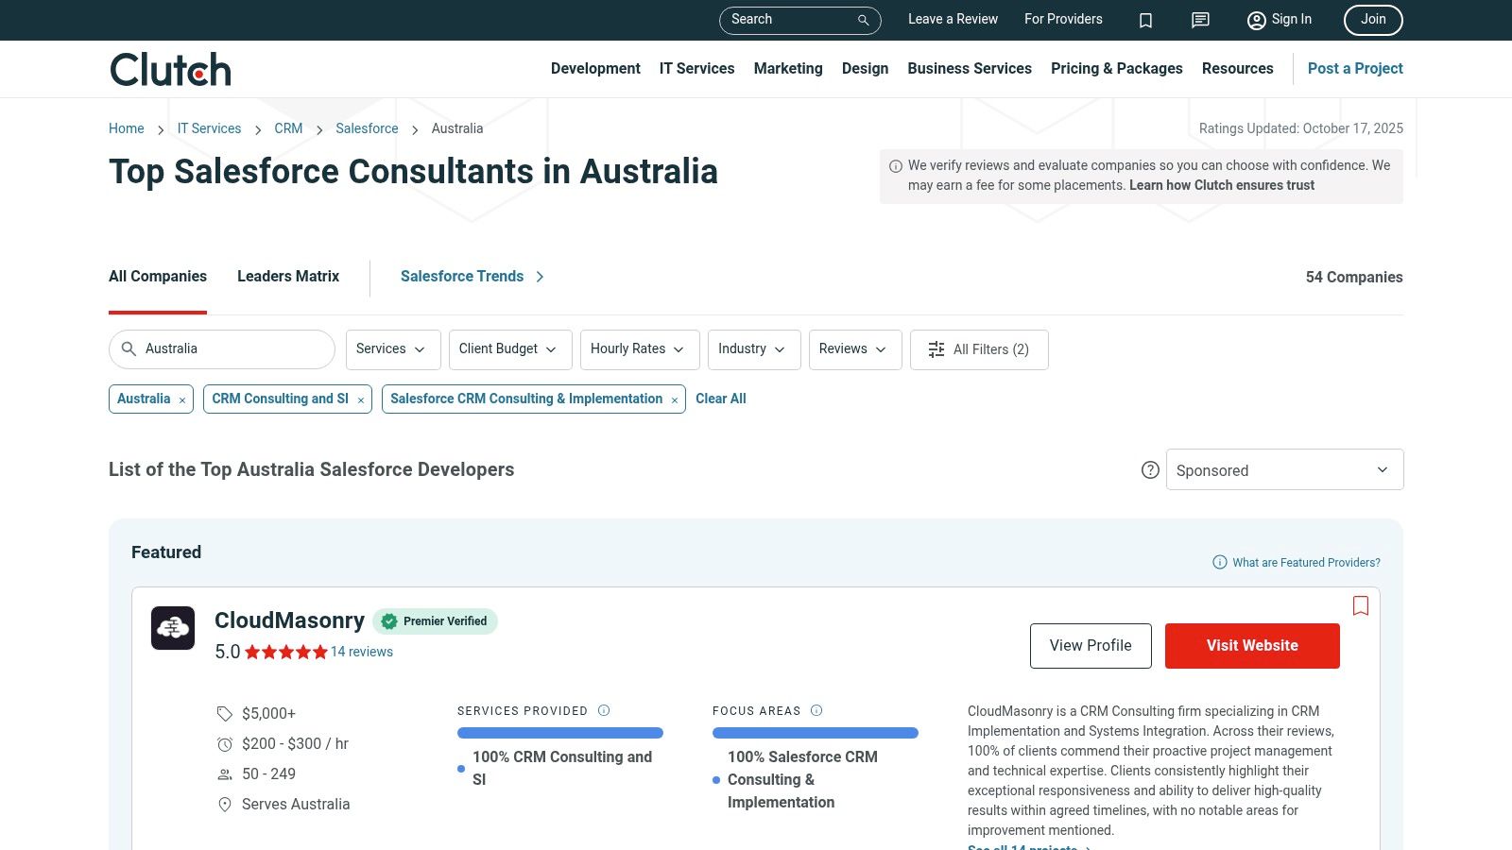This screenshot has width=1512, height=850.
Task: Click the info icon beside Focus Areas
Action: click(x=817, y=710)
